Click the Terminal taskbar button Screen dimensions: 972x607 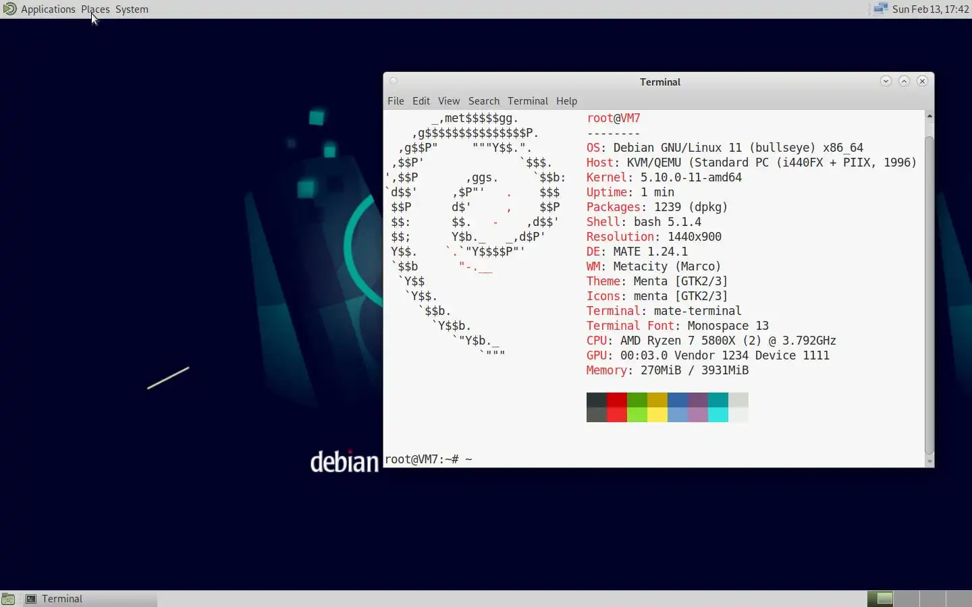click(90, 599)
